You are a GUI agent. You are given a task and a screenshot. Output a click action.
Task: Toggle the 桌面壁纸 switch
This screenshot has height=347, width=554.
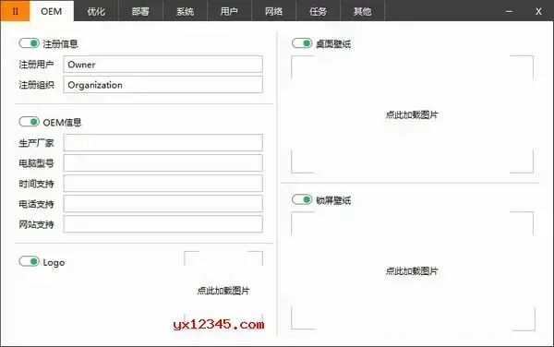pos(302,43)
